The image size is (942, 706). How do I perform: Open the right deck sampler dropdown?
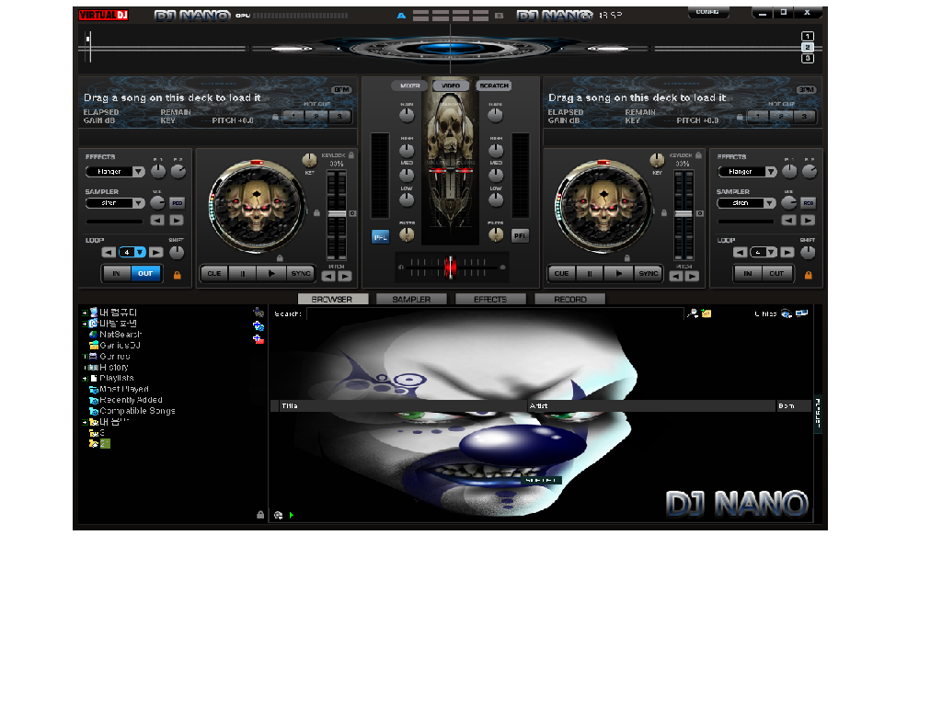click(x=770, y=203)
